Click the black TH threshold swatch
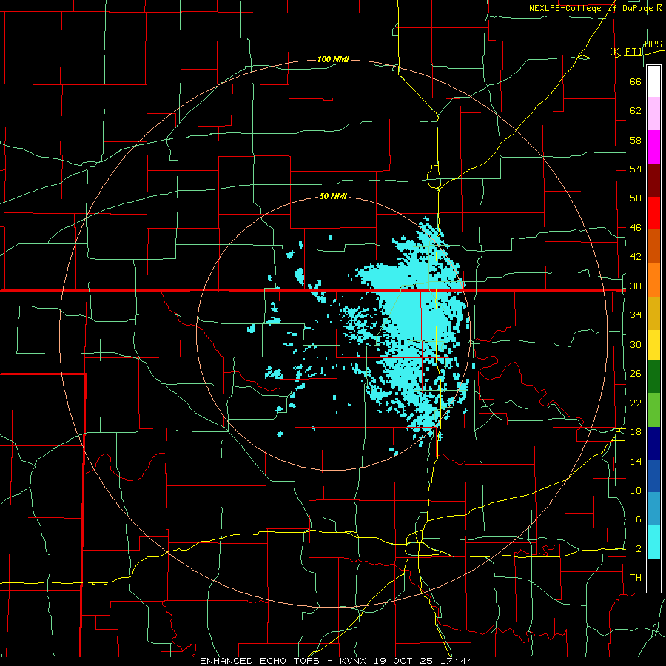 pyautogui.click(x=653, y=576)
